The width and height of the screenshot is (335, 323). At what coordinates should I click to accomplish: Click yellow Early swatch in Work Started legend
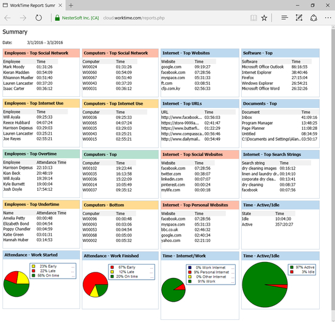[33, 266]
